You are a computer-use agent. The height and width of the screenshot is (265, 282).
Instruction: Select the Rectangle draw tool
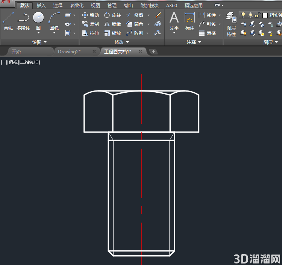click(68, 15)
